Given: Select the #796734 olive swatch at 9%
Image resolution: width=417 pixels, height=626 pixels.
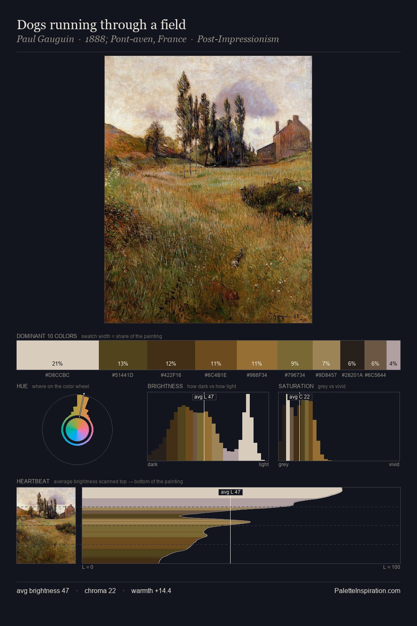Looking at the screenshot, I should coord(295,355).
